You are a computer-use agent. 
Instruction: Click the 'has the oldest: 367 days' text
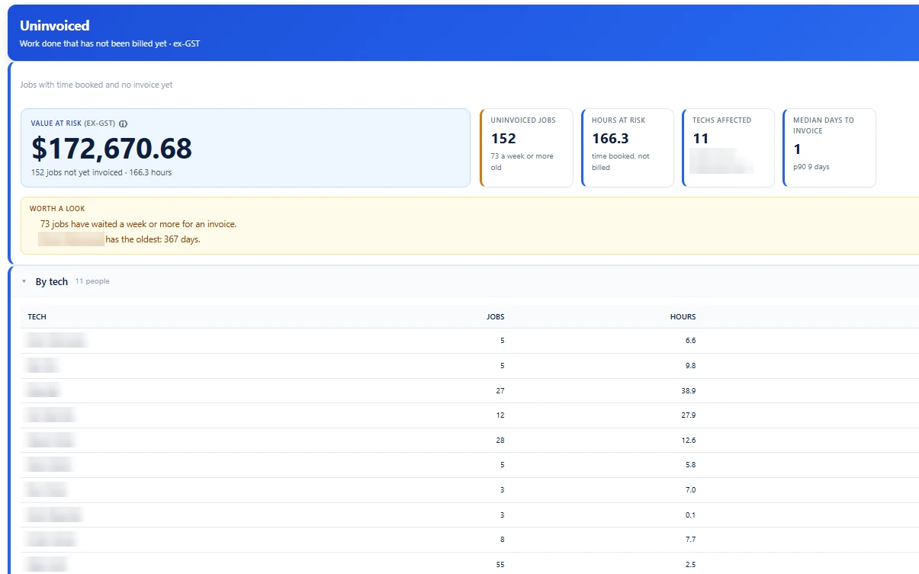[x=153, y=239]
